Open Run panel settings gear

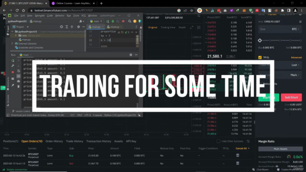(131, 55)
